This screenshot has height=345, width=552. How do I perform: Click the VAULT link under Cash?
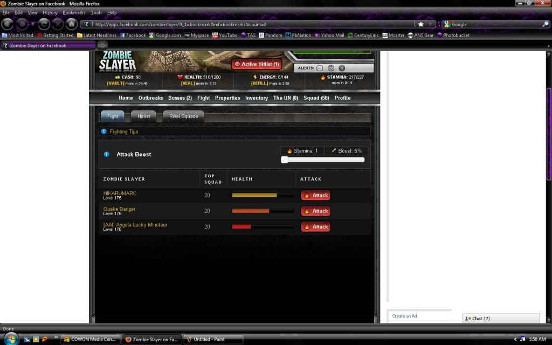116,84
